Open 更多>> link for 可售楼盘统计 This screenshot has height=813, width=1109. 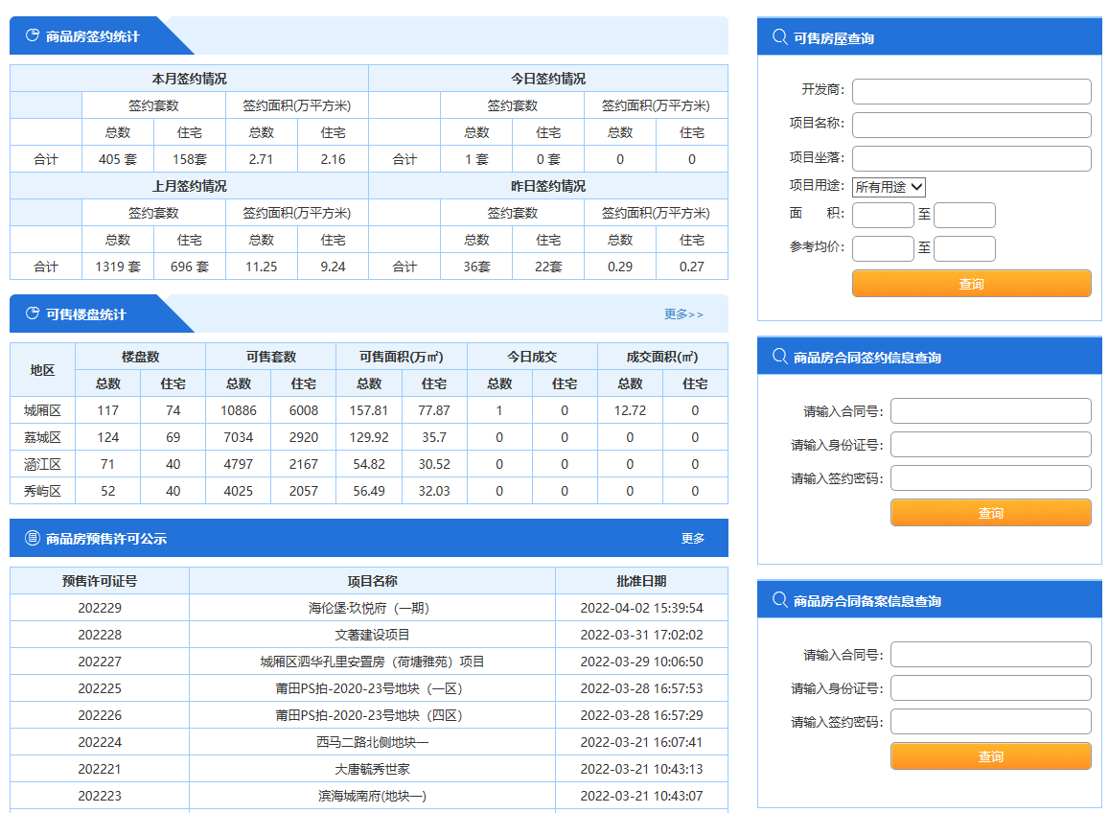pos(683,314)
